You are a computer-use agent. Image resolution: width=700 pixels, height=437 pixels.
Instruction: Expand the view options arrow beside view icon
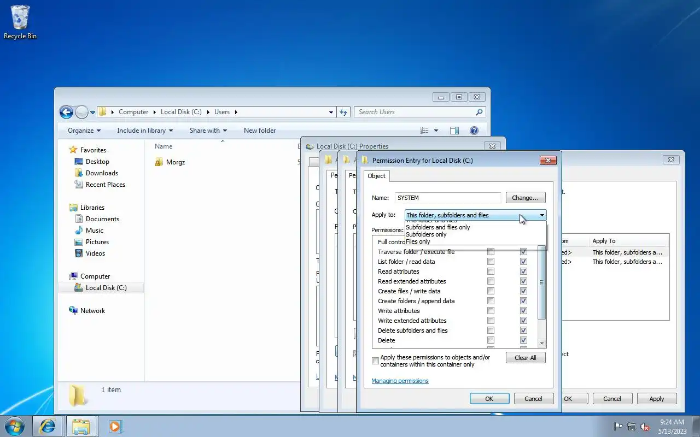coord(436,131)
